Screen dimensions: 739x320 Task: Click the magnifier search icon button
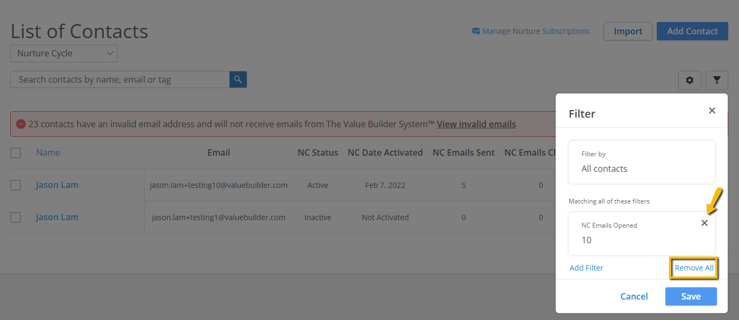tap(238, 79)
